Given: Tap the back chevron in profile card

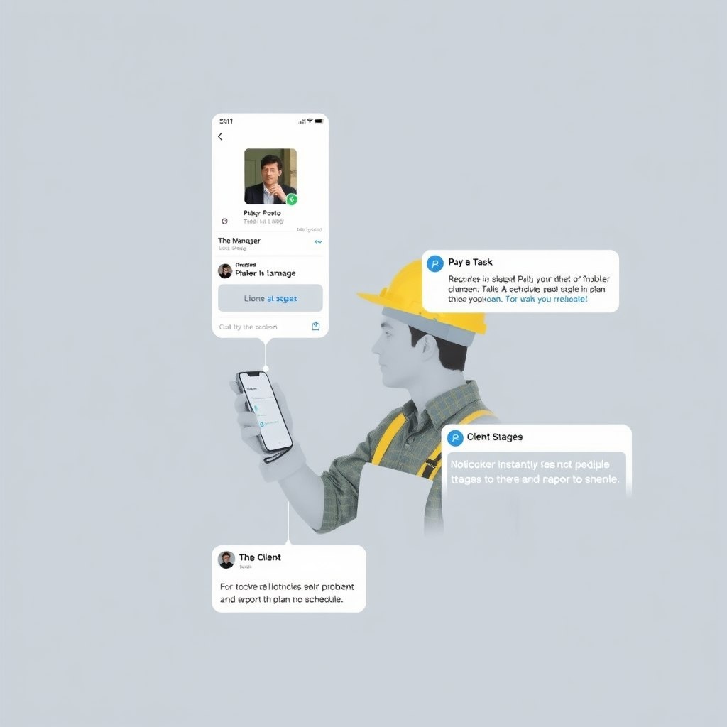Looking at the screenshot, I should 220,136.
